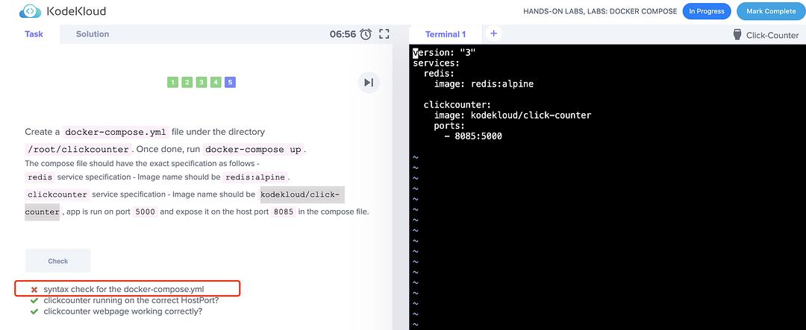Skip to next question arrow button
806x330 pixels.
point(368,83)
